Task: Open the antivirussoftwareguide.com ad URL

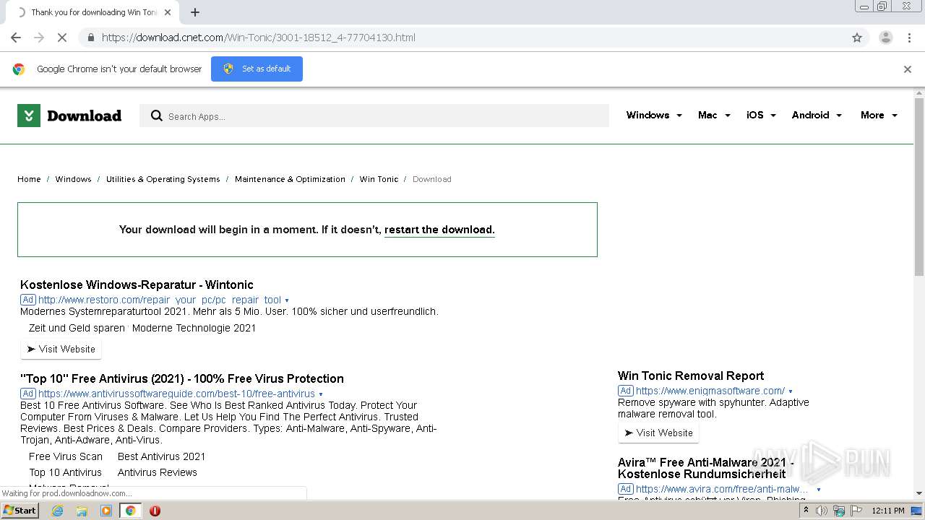Action: click(176, 394)
